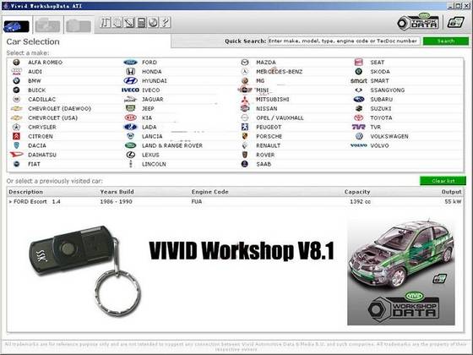Select the Peugeot lion logo
473x355 pixels.
coord(245,127)
